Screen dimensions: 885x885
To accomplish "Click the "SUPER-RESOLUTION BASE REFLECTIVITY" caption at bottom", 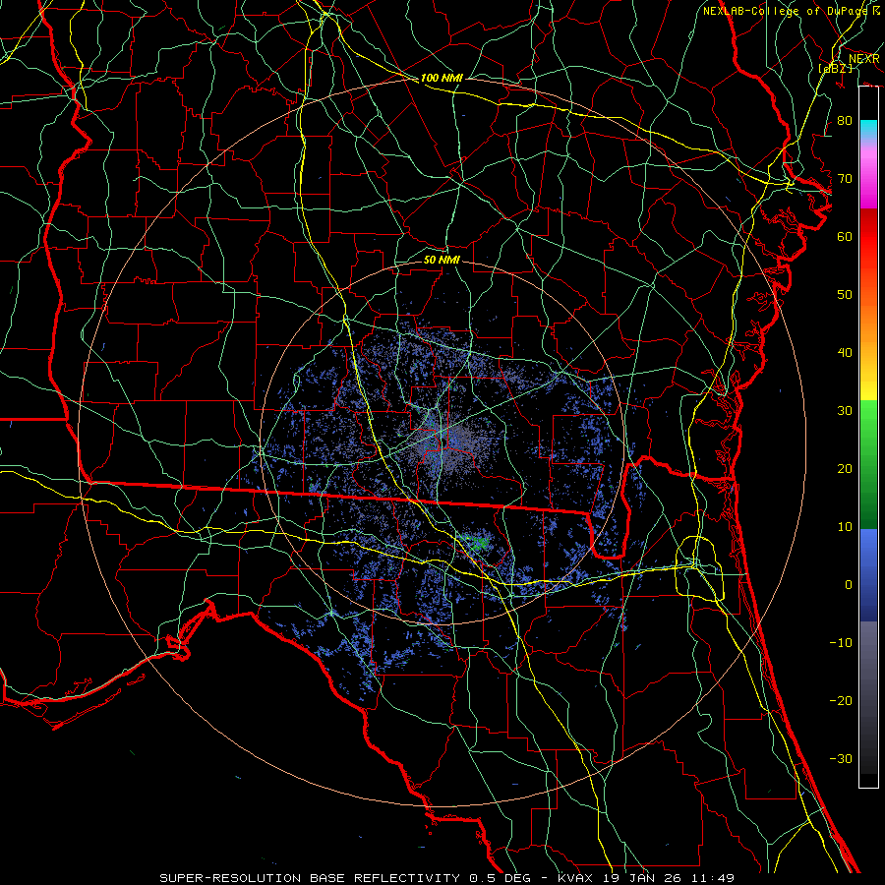I will coord(310,878).
